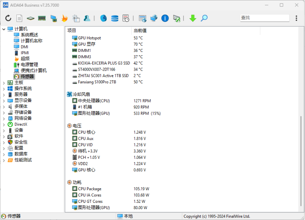Expand the 服务器 tree node arrow
305x220 pixels.
(x=4, y=94)
